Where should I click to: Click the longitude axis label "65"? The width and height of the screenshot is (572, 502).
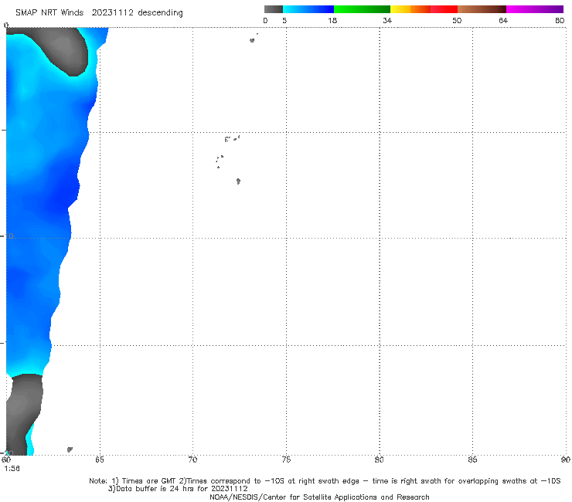[100, 460]
